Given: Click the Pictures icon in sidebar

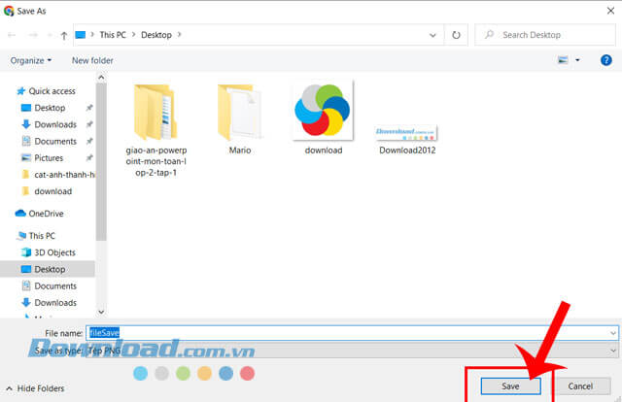Looking at the screenshot, I should 26,157.
